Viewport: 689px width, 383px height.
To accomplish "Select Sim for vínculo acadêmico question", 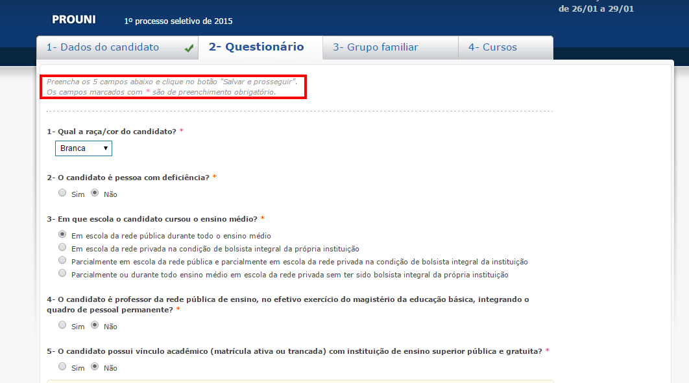I will coord(62,366).
